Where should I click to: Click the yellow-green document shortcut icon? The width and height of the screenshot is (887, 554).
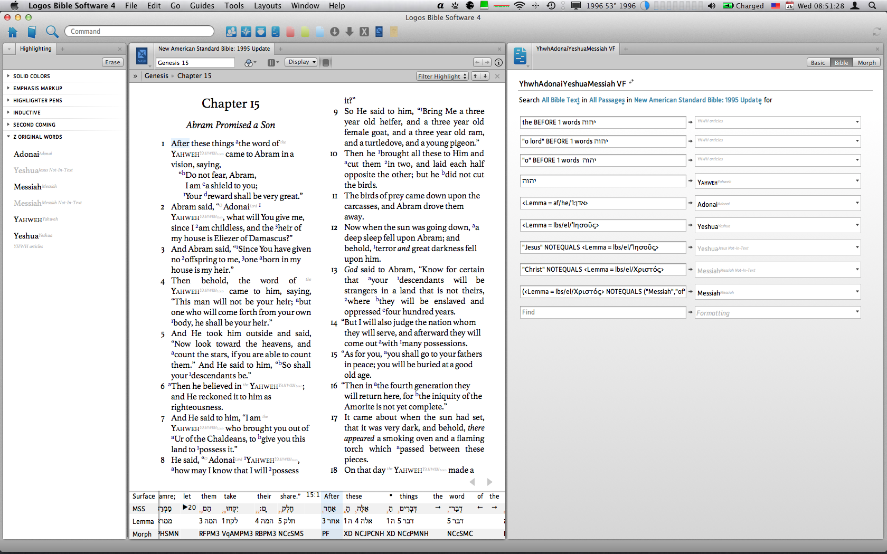pos(305,32)
